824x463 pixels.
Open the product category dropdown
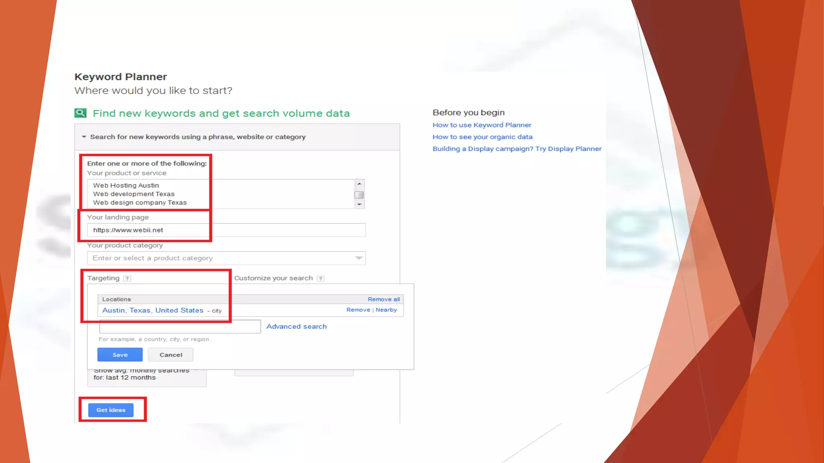tap(358, 258)
